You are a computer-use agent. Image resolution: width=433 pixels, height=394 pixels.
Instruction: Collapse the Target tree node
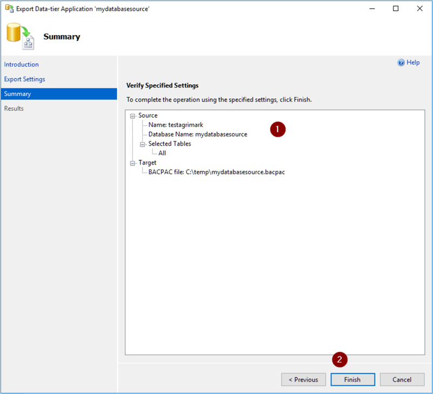click(133, 162)
